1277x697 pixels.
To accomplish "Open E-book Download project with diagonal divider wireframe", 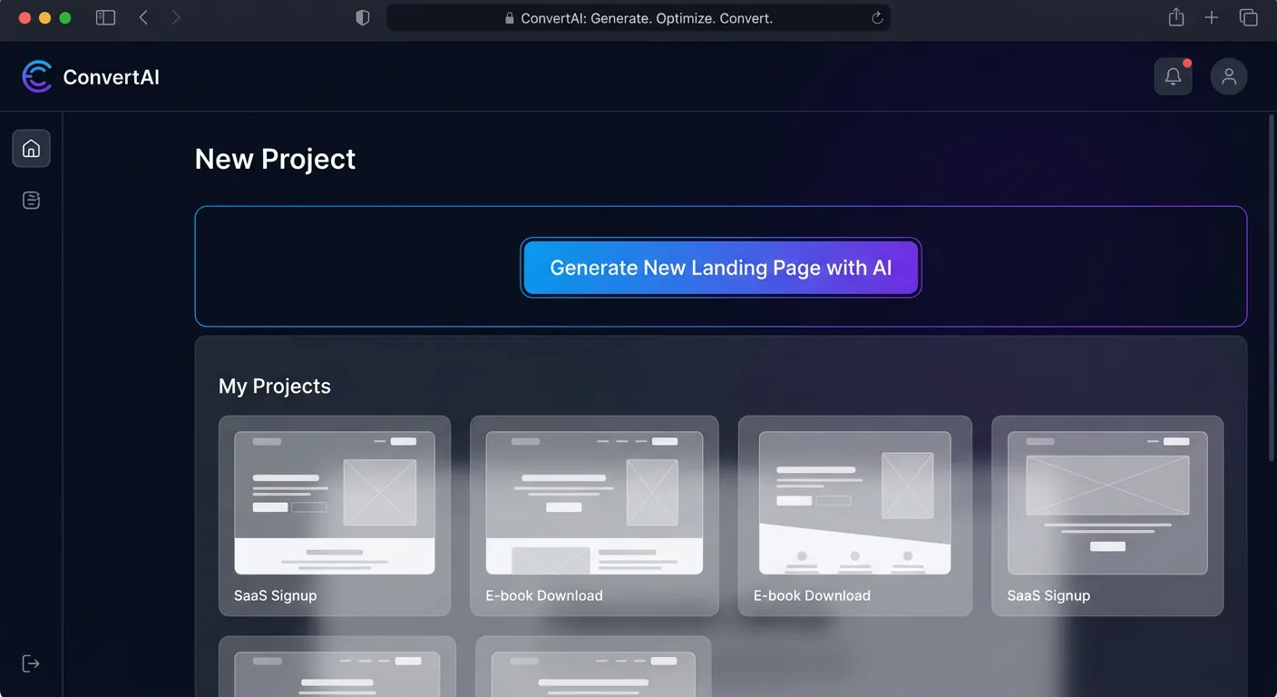I will 855,515.
